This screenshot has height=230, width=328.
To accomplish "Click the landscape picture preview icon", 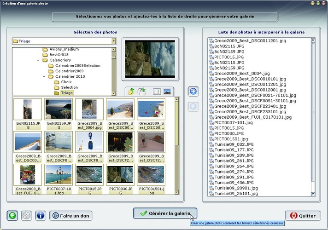I will pyautogui.click(x=167, y=92).
